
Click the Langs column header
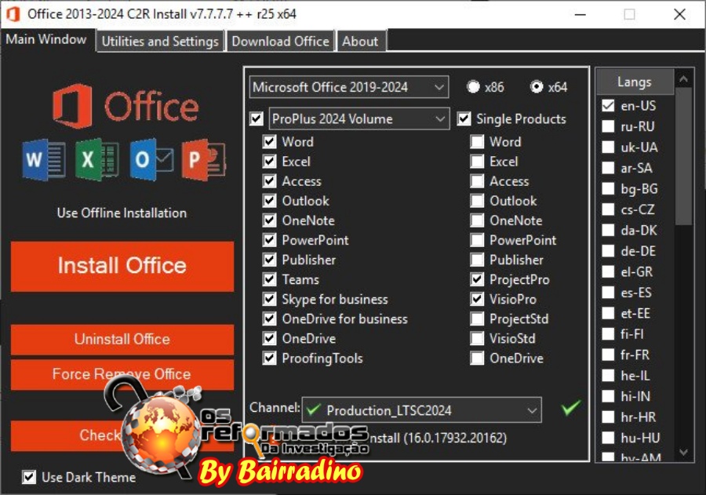[x=635, y=82]
